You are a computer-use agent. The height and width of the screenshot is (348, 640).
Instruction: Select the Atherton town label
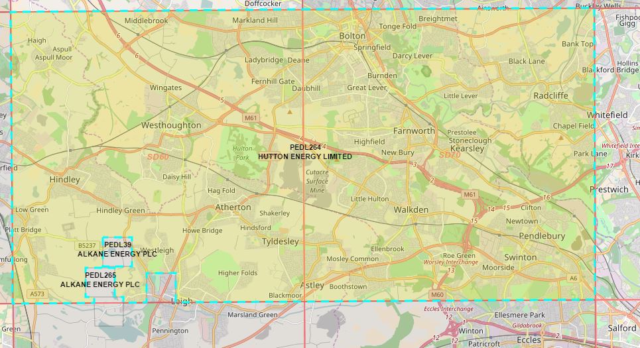(233, 207)
